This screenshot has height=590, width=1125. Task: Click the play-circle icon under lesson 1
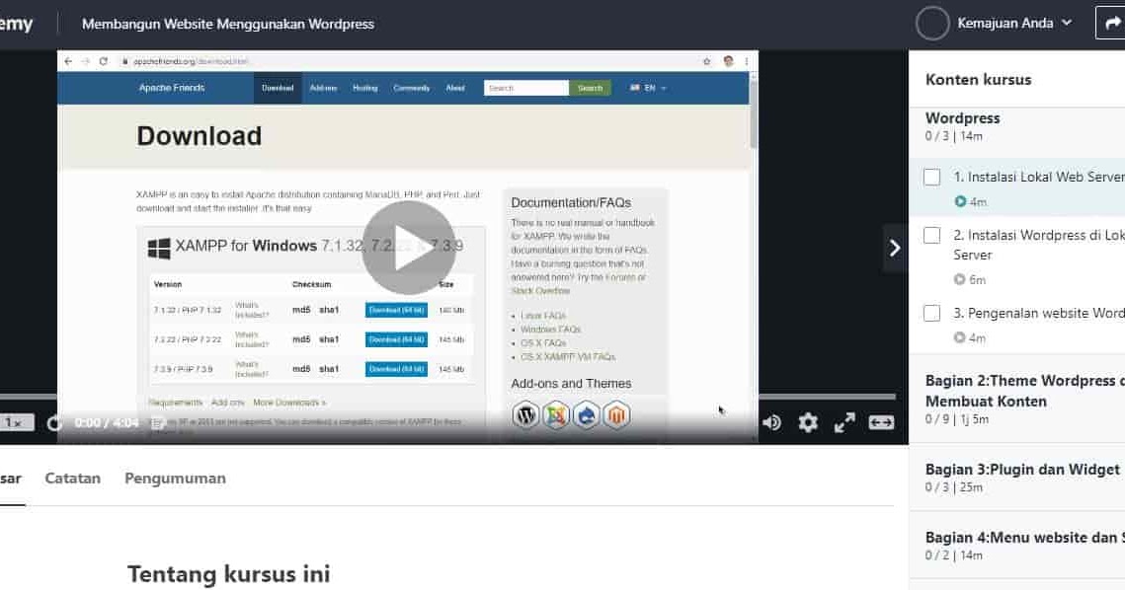(960, 201)
